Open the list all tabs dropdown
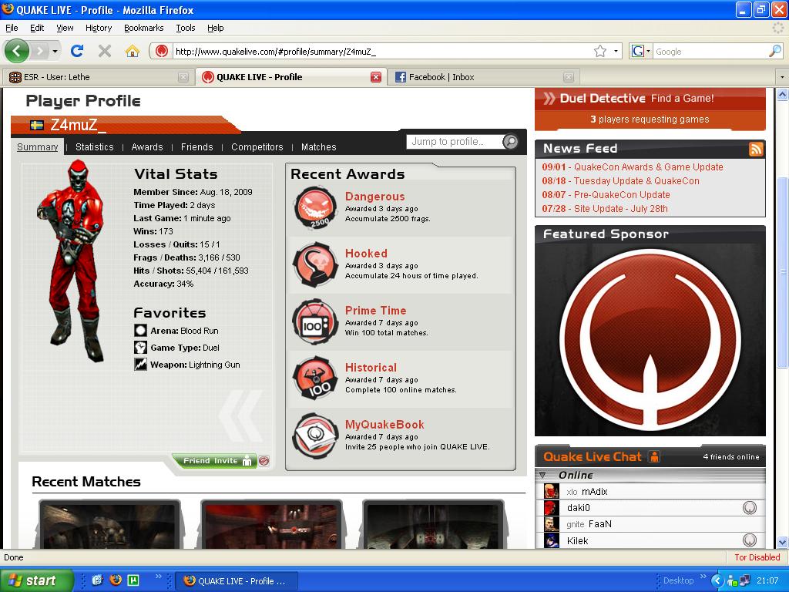Image resolution: width=789 pixels, height=592 pixels. (x=782, y=77)
